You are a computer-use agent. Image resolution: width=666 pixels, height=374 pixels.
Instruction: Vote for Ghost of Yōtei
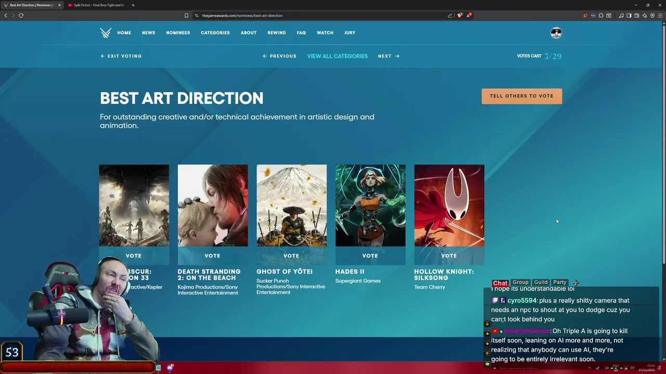pyautogui.click(x=291, y=256)
